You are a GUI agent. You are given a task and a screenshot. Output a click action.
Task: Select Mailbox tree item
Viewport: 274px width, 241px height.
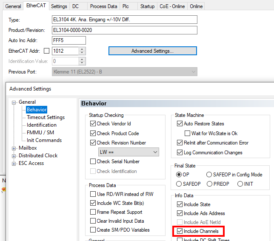coord(28,148)
